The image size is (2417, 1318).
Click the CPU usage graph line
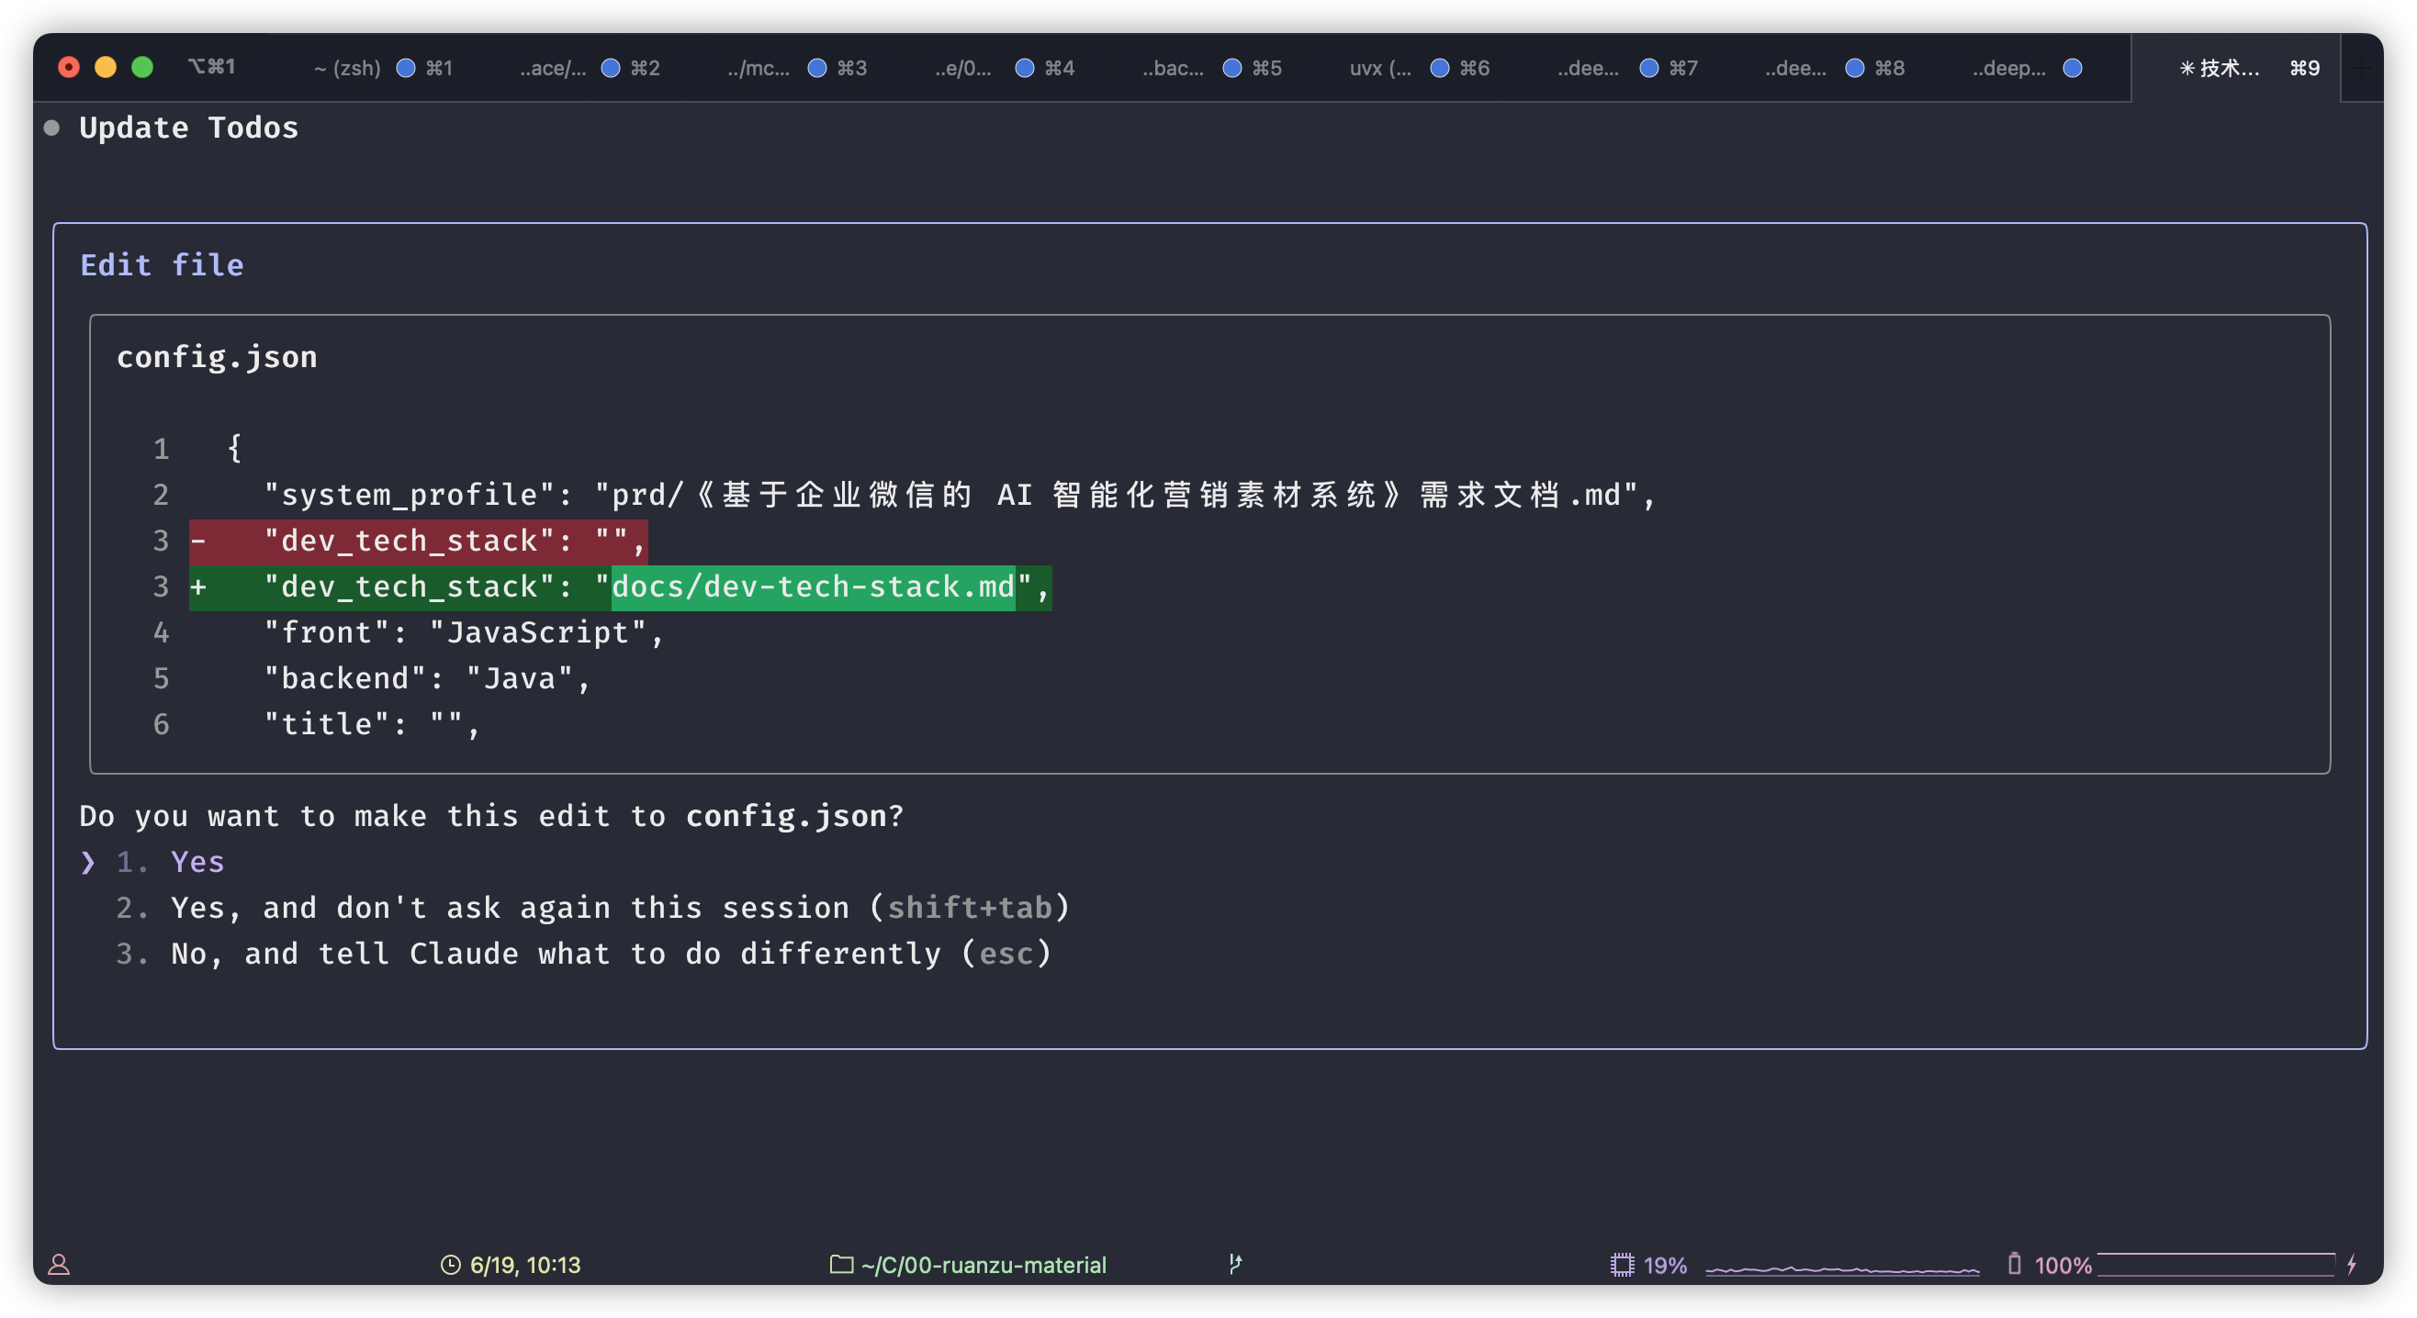(1841, 1268)
